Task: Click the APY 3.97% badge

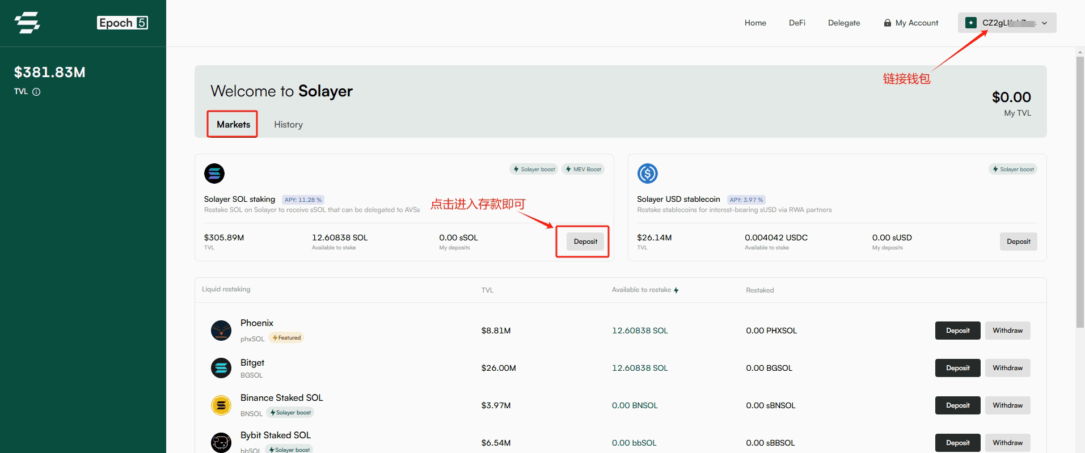Action: point(746,200)
